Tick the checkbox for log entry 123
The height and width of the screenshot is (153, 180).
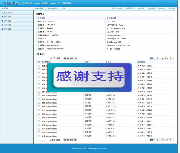click(x=39, y=107)
